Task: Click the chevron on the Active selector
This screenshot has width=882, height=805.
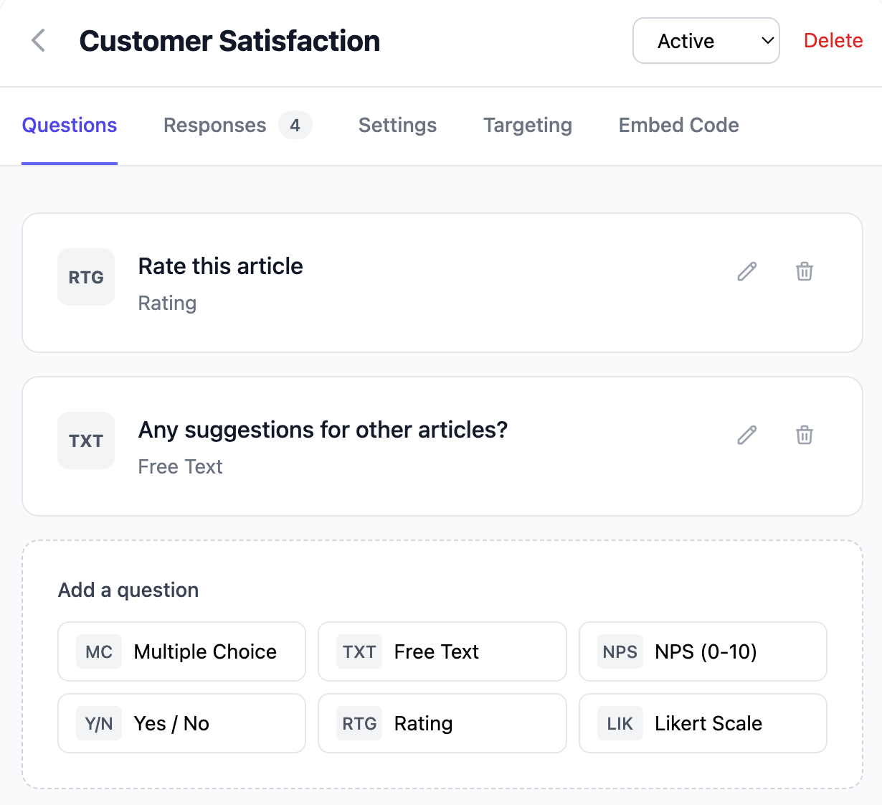Action: (766, 41)
